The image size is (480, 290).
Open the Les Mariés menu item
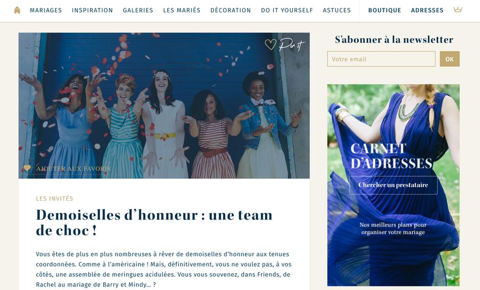click(x=182, y=10)
